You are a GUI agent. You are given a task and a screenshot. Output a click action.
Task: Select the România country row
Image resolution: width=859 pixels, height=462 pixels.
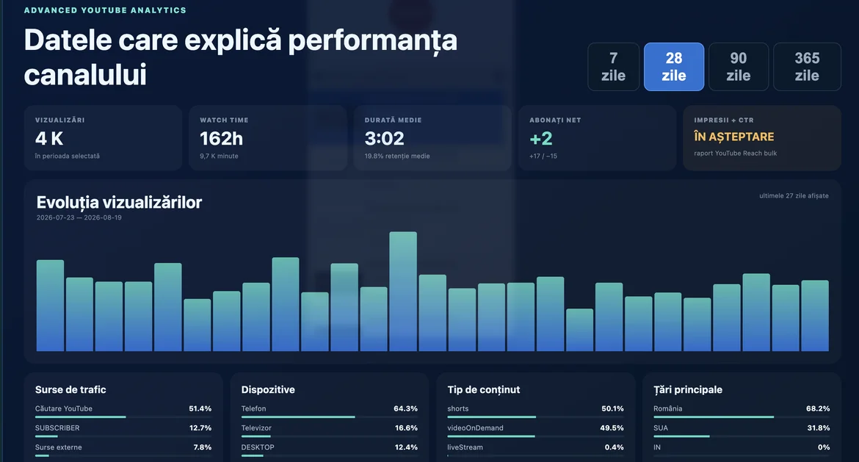pos(742,411)
